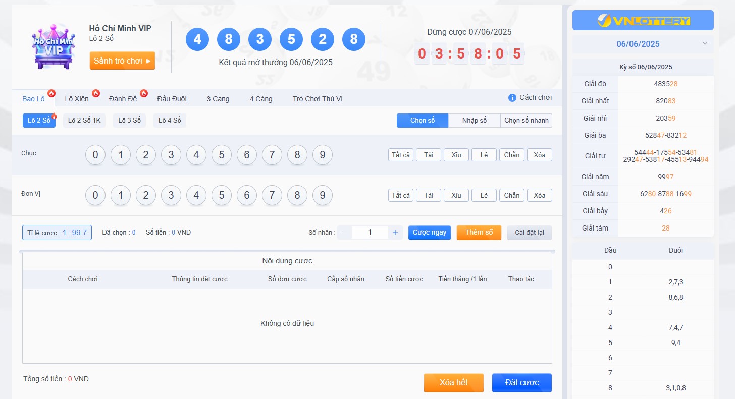The image size is (735, 399).
Task: Click Tài in the Chục row
Action: coord(429,155)
